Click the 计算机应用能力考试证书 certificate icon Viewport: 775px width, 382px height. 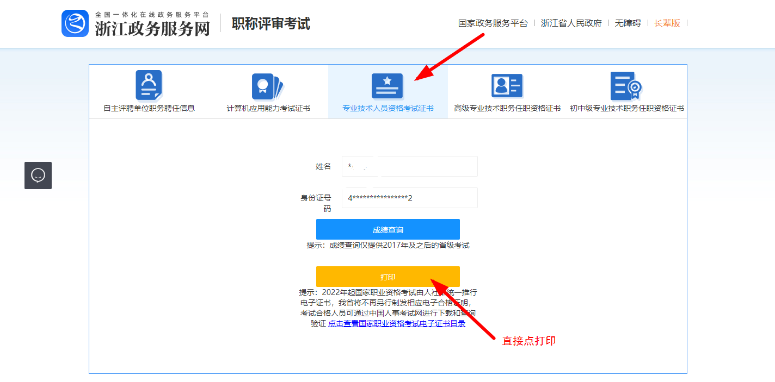coord(268,86)
